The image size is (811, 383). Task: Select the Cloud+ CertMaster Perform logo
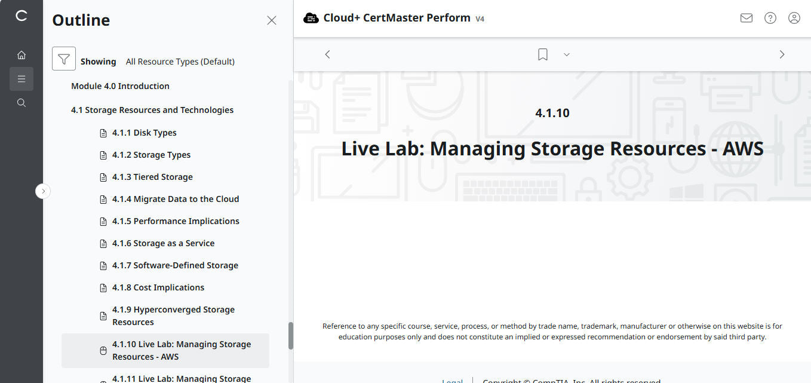click(311, 17)
